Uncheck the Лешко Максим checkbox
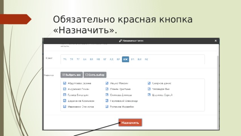241x136 pixels. (107, 83)
